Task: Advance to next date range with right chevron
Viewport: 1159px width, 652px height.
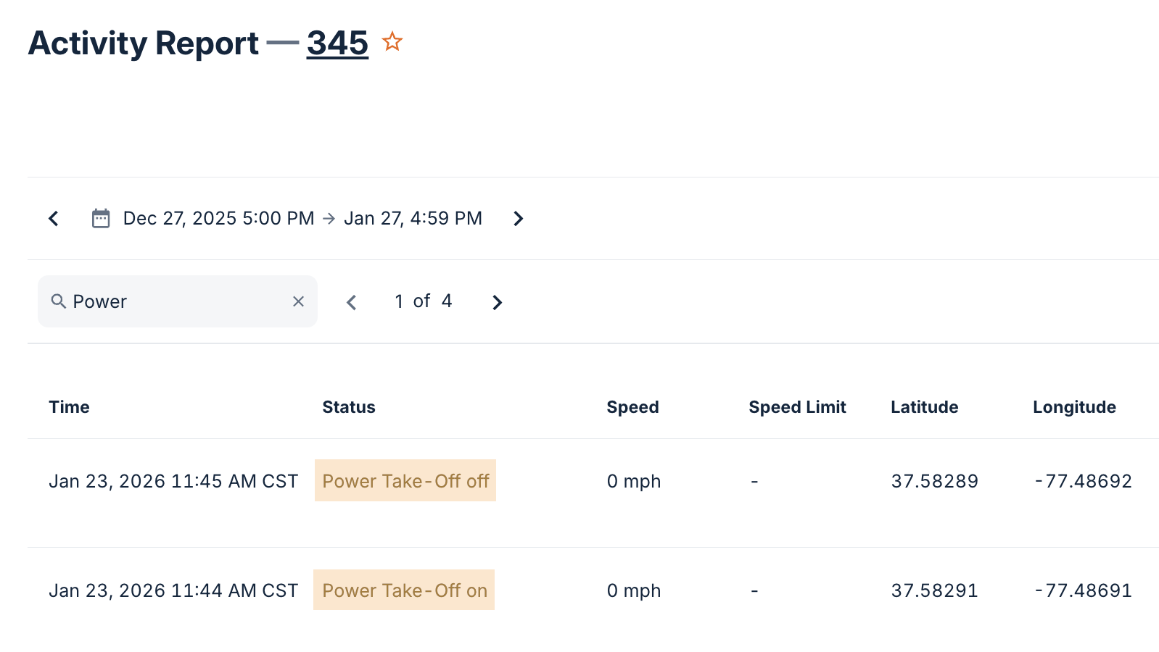Action: [x=519, y=218]
